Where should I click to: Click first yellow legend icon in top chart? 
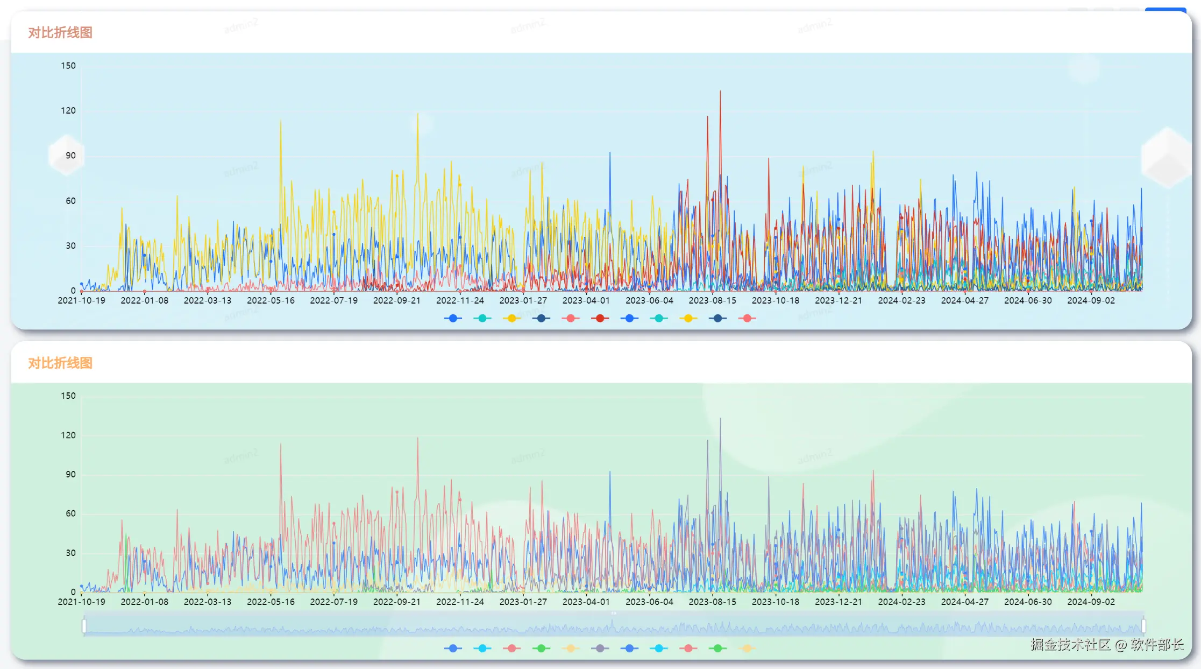511,318
